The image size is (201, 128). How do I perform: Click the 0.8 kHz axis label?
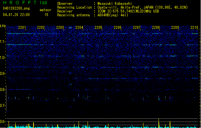click(x=3, y=90)
